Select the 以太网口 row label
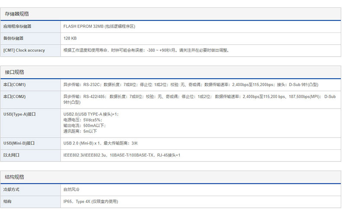This screenshot has width=342, height=209. click(x=11, y=155)
